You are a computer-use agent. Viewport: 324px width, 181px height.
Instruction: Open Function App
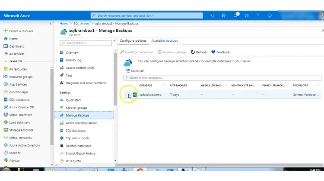tap(16, 92)
